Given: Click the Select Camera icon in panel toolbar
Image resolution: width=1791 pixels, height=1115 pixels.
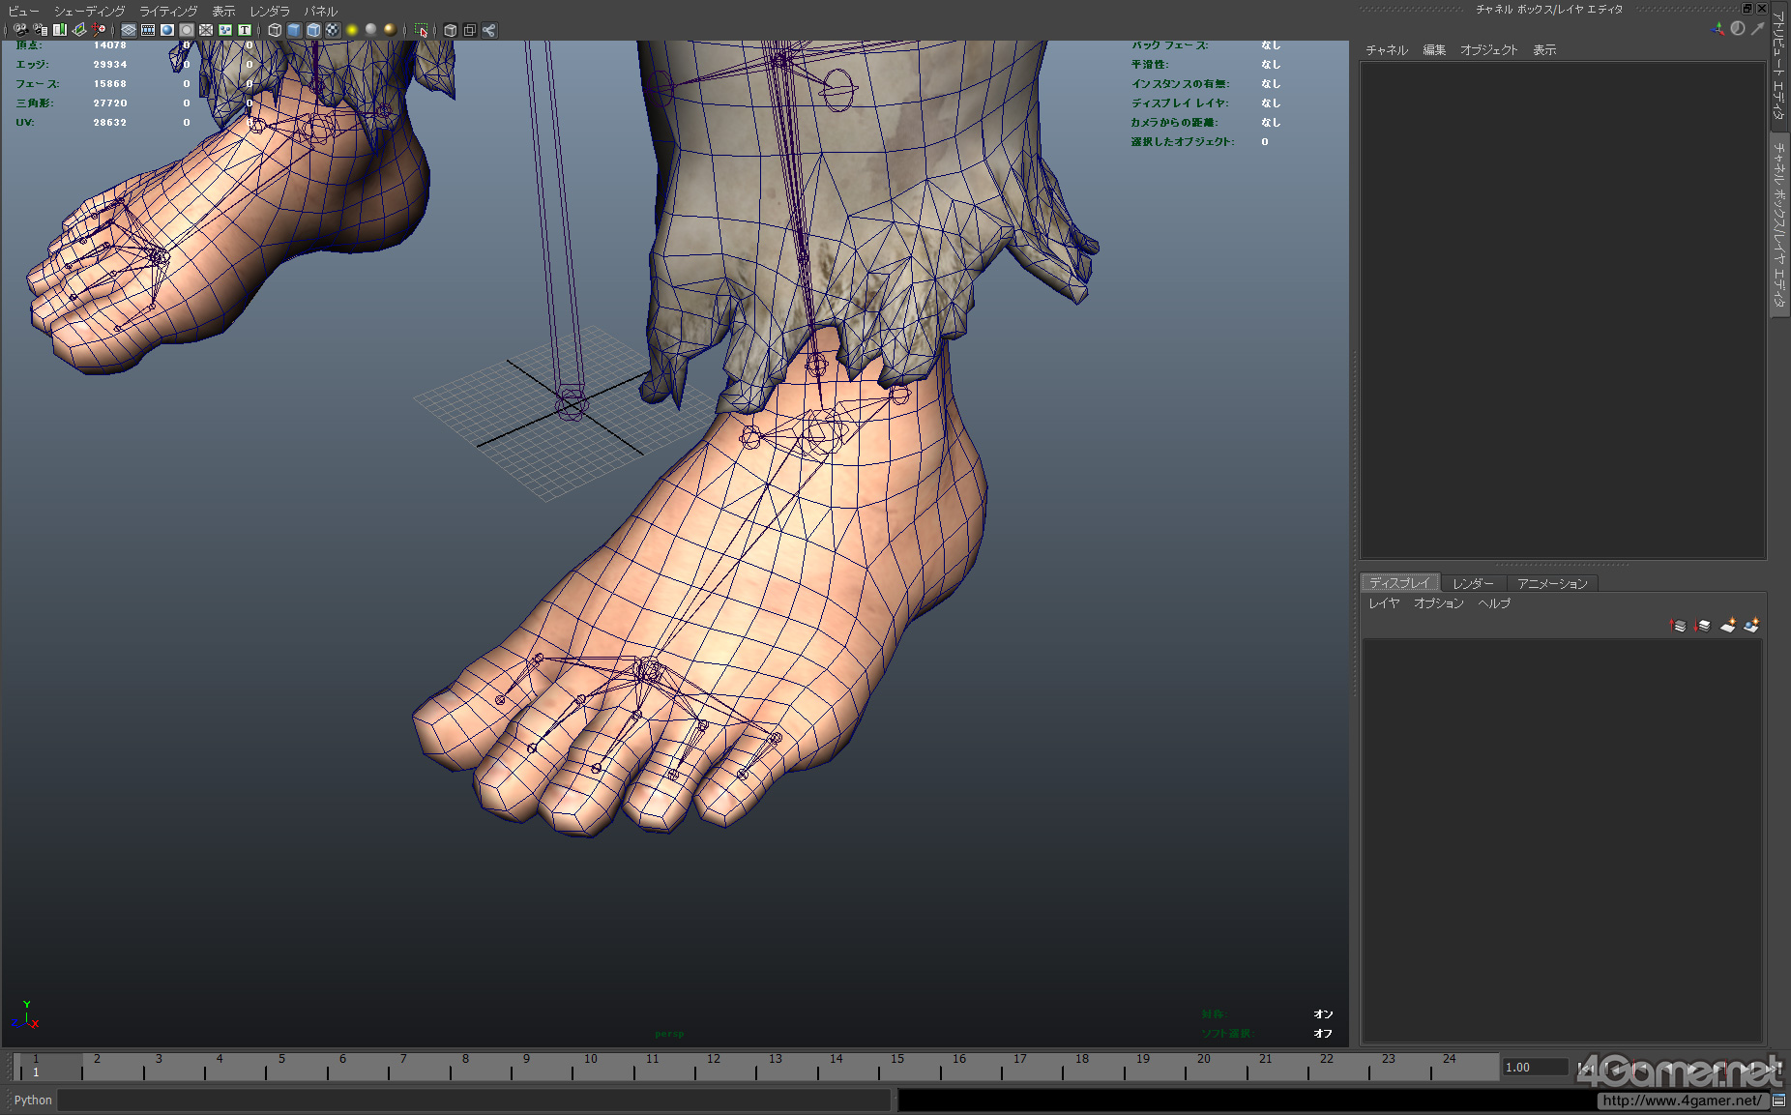Looking at the screenshot, I should click(21, 30).
